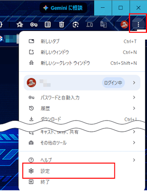Viewport: 147px width, 191px height.
Task: Click the exit icon beside 終了
Action: pyautogui.click(x=31, y=182)
